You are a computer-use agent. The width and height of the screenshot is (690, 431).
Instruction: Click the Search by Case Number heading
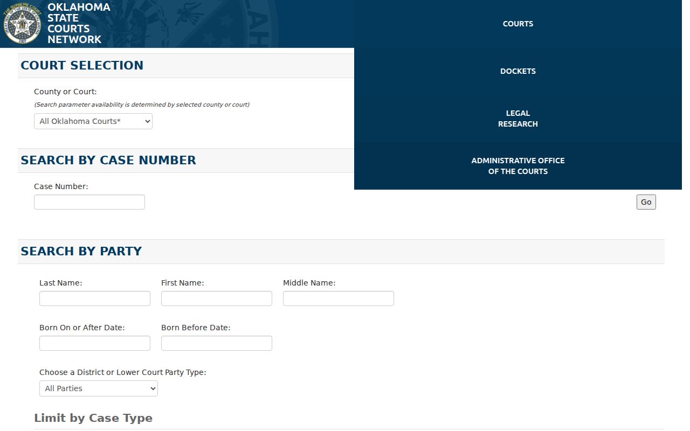[x=108, y=160]
